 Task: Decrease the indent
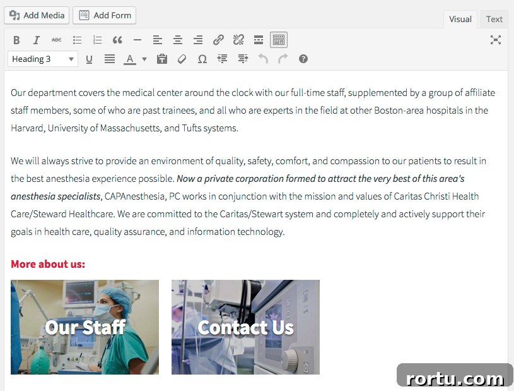coord(222,59)
